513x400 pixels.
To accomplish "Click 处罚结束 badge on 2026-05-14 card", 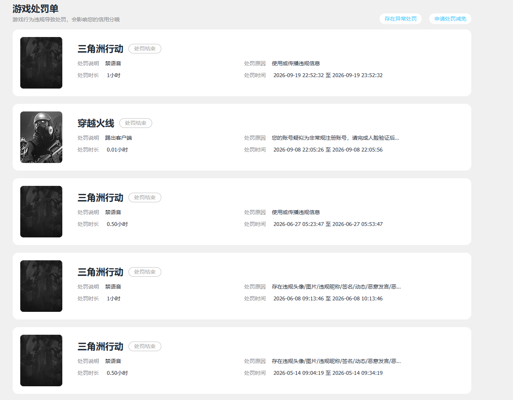I will pos(145,346).
